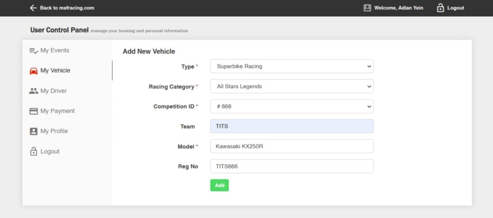493x218 pixels.
Task: Expand the Racing Category dropdown
Action: (x=292, y=86)
